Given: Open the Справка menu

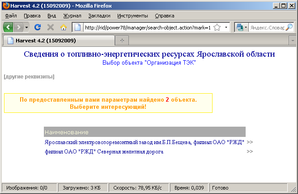Looking at the screenshot, I should tap(165, 16).
